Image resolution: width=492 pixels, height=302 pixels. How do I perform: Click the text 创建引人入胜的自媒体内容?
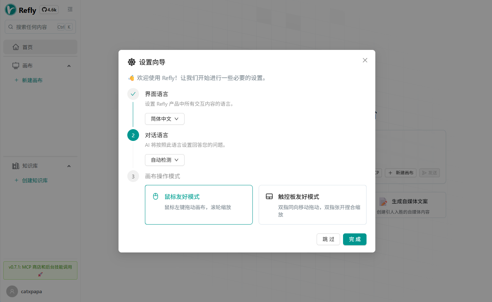coord(403,212)
